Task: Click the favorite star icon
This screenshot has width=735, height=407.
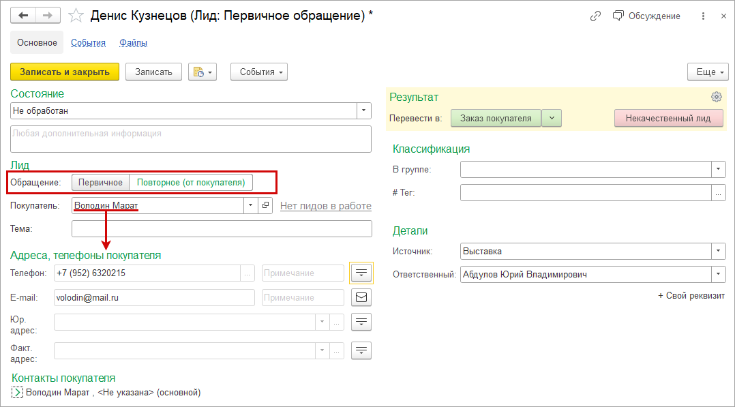Action: 77,15
